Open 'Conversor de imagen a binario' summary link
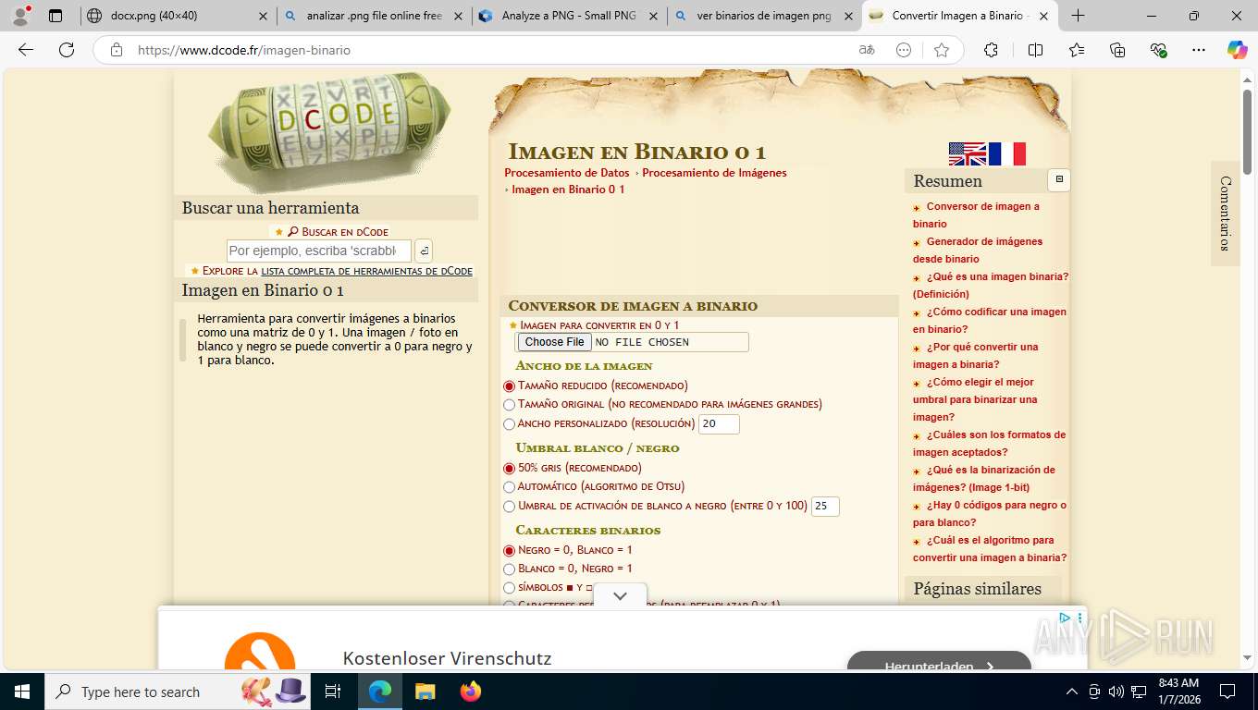1258x710 pixels. point(976,214)
